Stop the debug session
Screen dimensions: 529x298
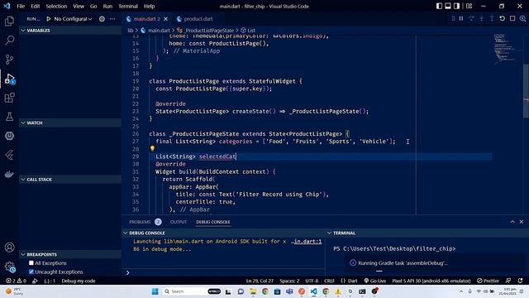(512, 18)
